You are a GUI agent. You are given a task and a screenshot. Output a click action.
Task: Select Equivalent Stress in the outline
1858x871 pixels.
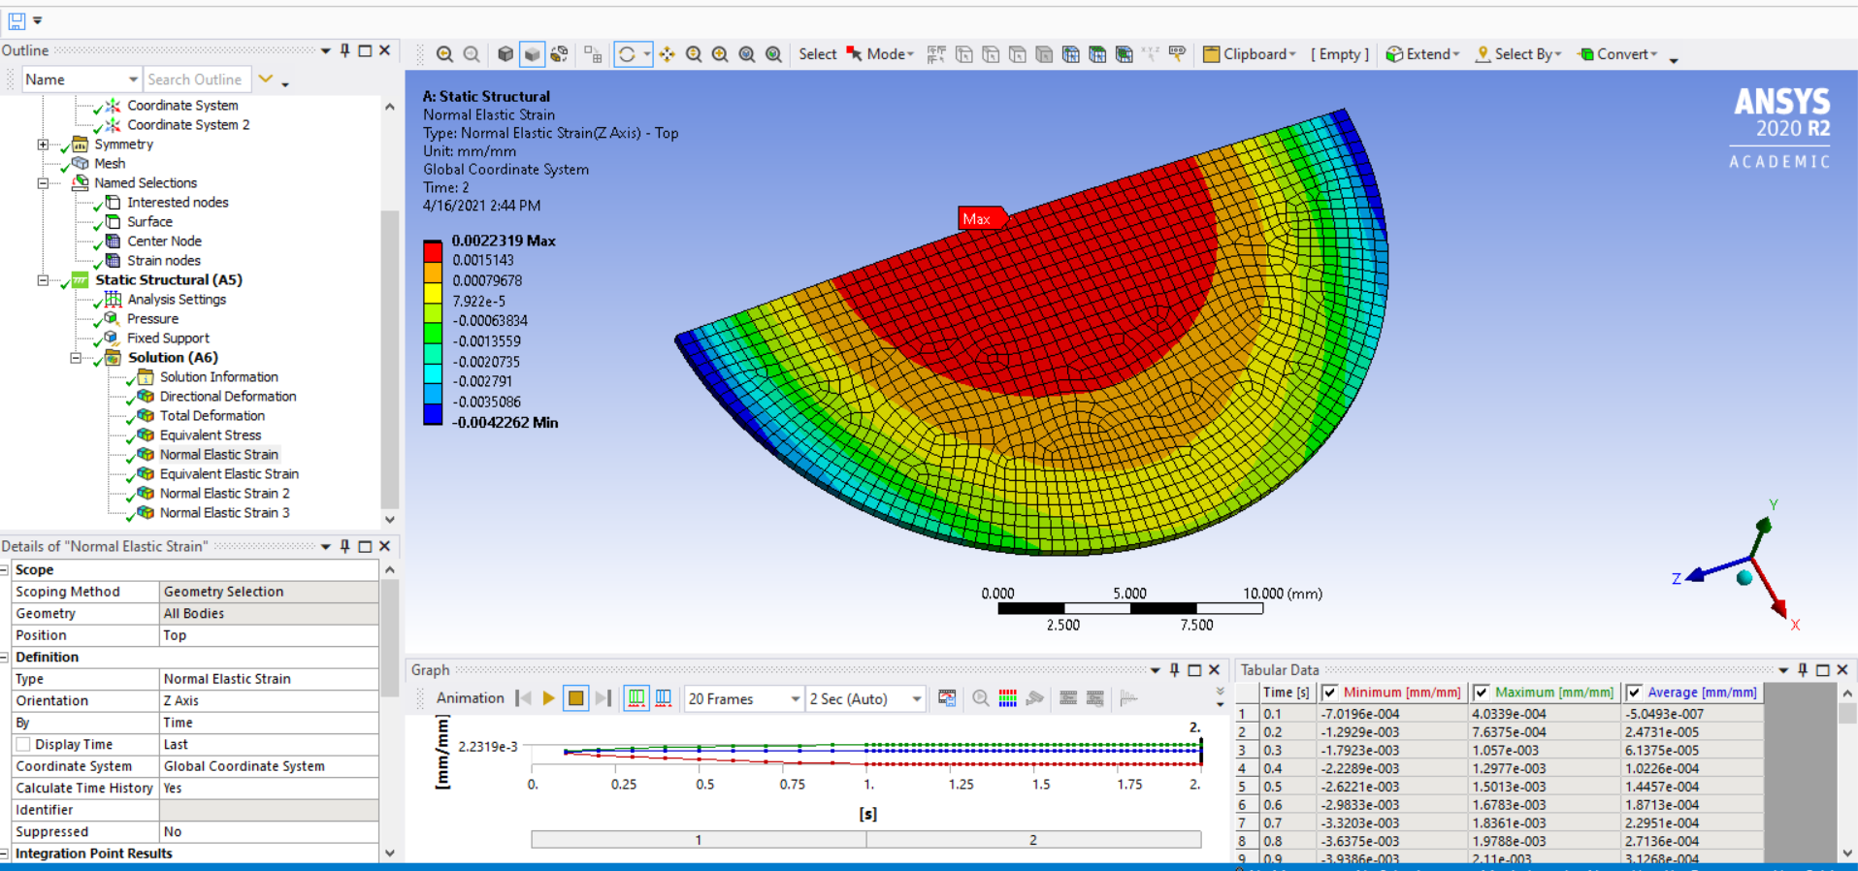pos(210,435)
